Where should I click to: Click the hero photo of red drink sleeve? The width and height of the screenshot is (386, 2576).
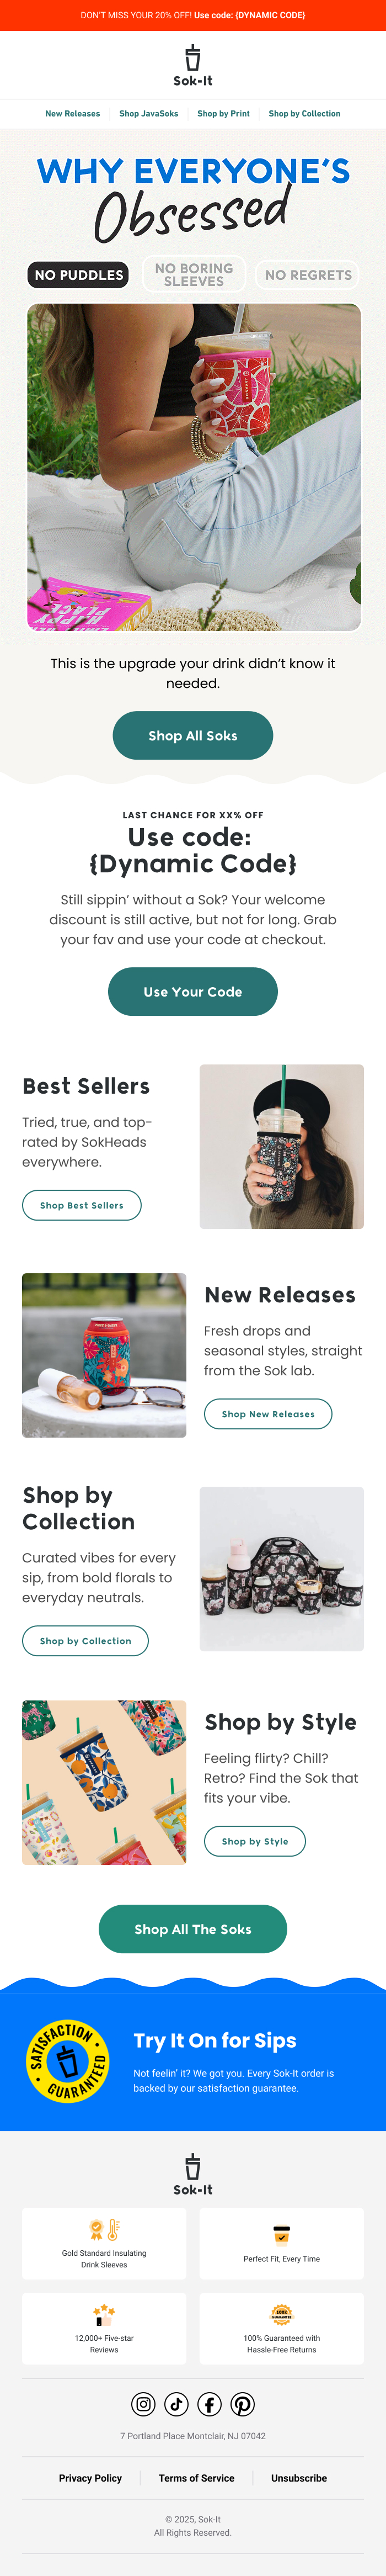click(x=193, y=467)
